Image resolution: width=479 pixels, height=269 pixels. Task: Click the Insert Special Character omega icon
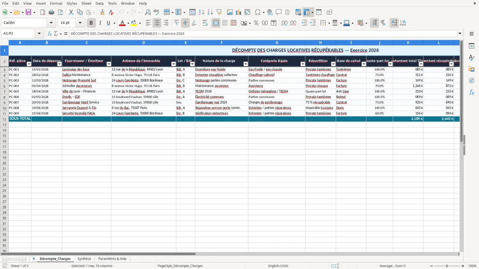point(258,12)
